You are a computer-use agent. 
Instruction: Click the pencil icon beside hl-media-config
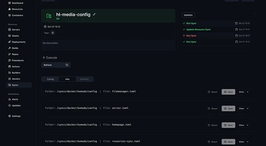[94, 14]
